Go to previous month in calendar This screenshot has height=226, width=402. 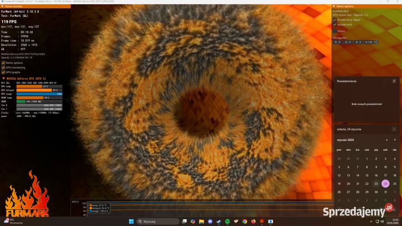pos(387,140)
